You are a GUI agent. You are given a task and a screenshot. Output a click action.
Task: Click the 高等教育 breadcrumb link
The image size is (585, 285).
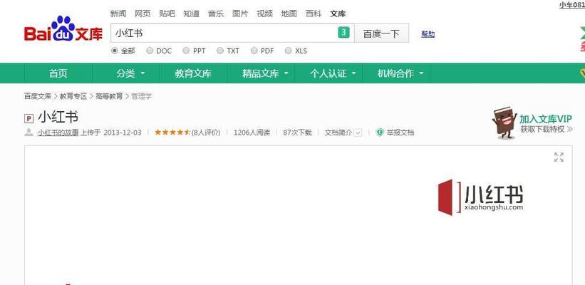coord(109,96)
